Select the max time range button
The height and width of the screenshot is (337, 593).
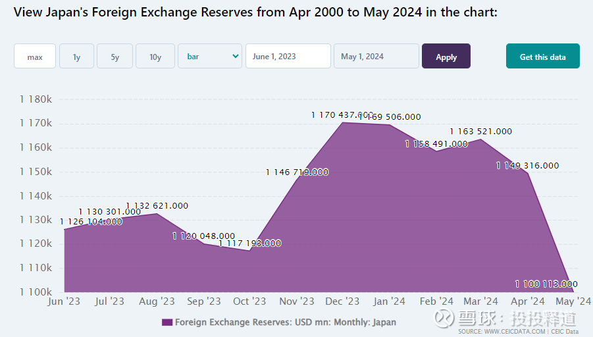[x=35, y=57]
